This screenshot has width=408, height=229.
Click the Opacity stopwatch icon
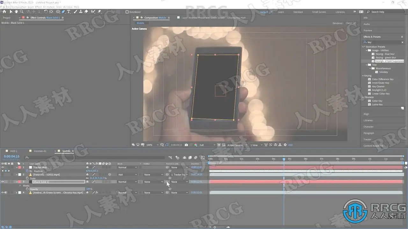[x=27, y=189]
